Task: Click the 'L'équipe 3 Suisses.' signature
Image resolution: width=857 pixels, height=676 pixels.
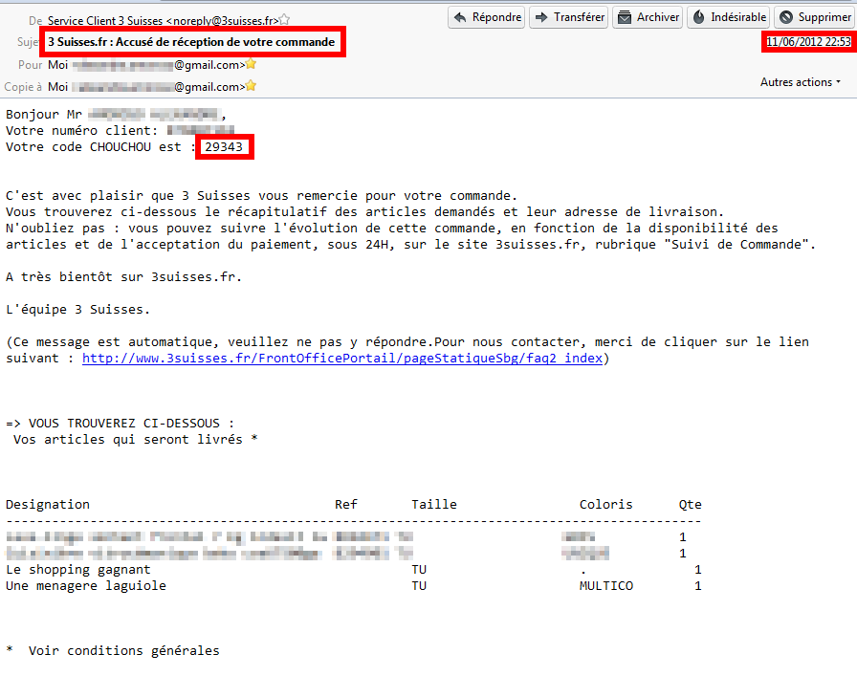Action: coord(77,309)
